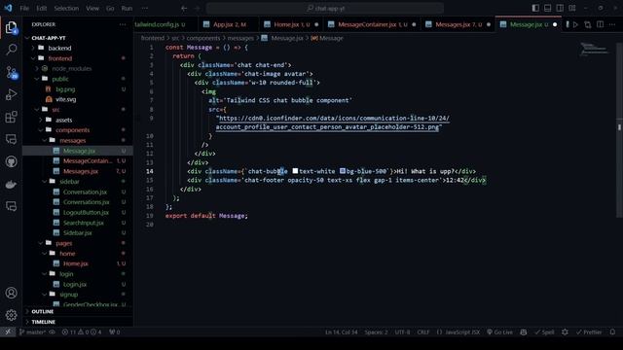The width and height of the screenshot is (623, 350).
Task: Open Conversation.jsx in the explorer
Action: click(x=85, y=192)
